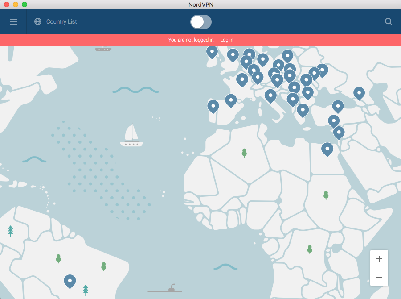Image resolution: width=401 pixels, height=299 pixels.
Task: Click the Log in link
Action: click(x=226, y=40)
